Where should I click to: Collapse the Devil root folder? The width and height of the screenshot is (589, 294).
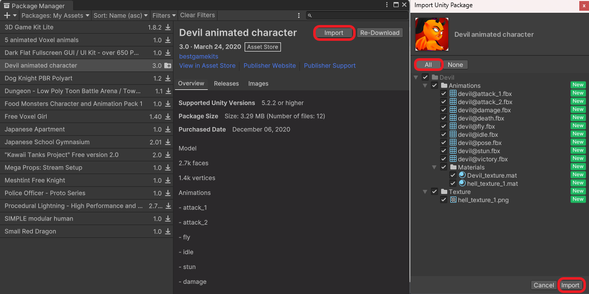[x=416, y=78]
